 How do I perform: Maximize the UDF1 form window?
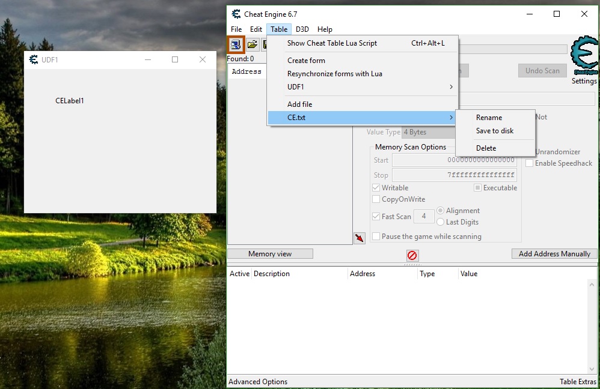(x=175, y=59)
